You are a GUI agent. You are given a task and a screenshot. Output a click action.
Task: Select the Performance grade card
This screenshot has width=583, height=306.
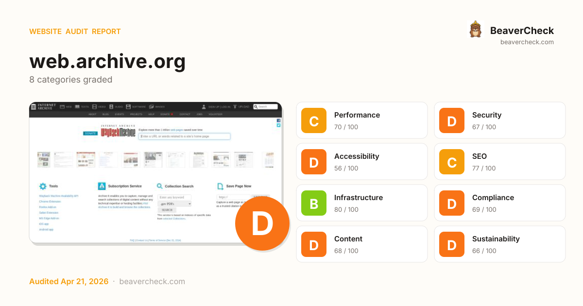pos(362,120)
